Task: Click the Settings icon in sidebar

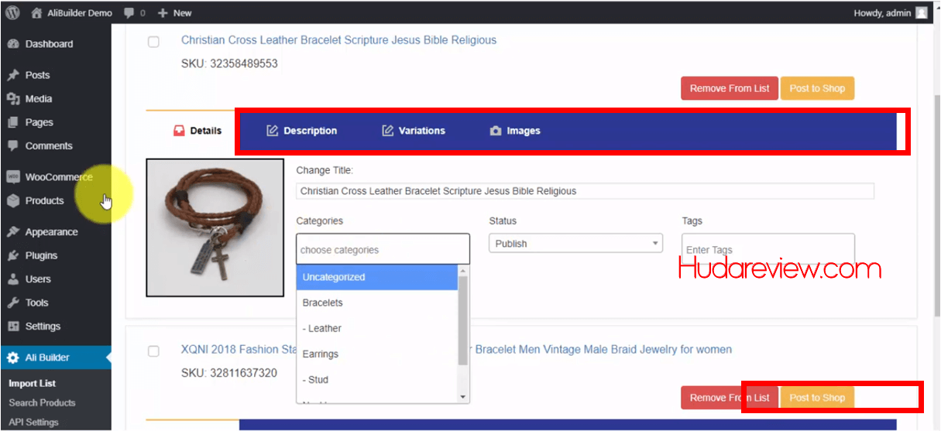Action: 13,327
